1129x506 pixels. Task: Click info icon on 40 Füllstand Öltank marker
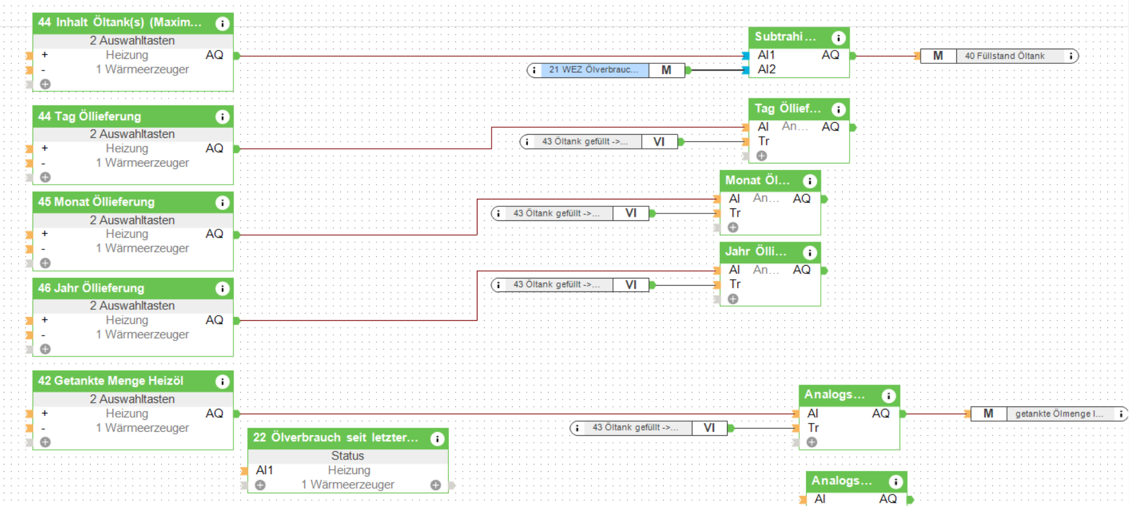1071,56
